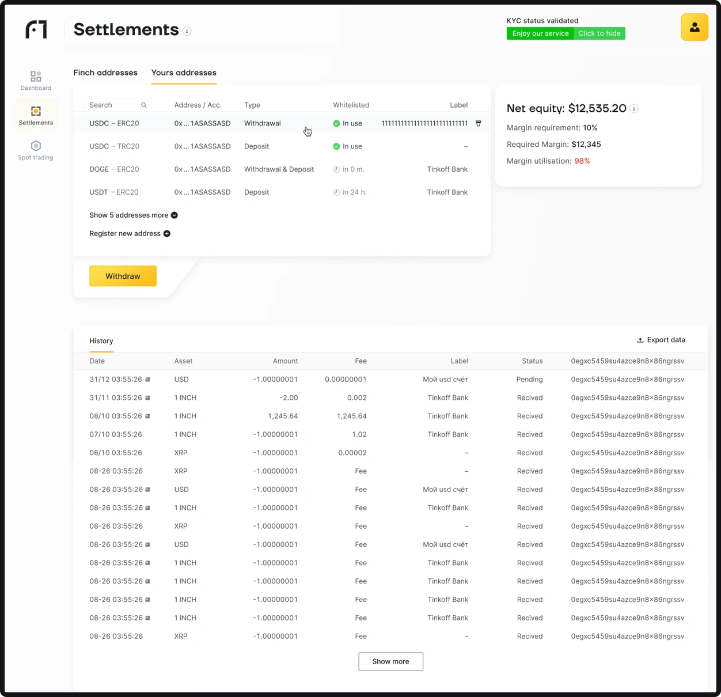Click the green Enjoy our service badge

[x=540, y=33]
